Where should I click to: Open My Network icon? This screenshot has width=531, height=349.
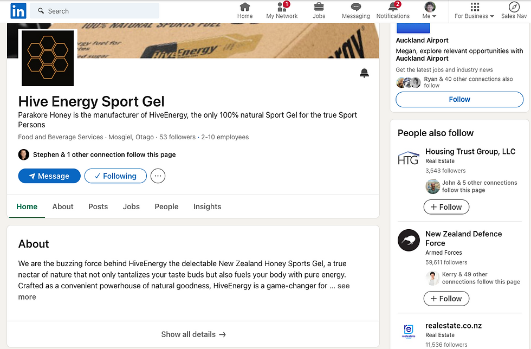point(282,7)
